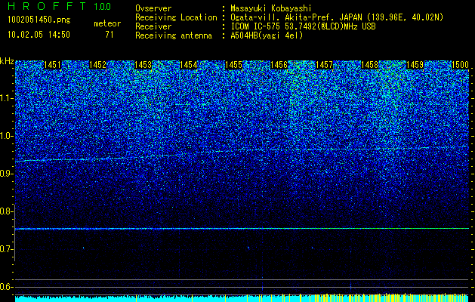Image resolution: width=475 pixels, height=302 pixels.
Task: Click the 'Ovserver' field label
Action: (153, 8)
